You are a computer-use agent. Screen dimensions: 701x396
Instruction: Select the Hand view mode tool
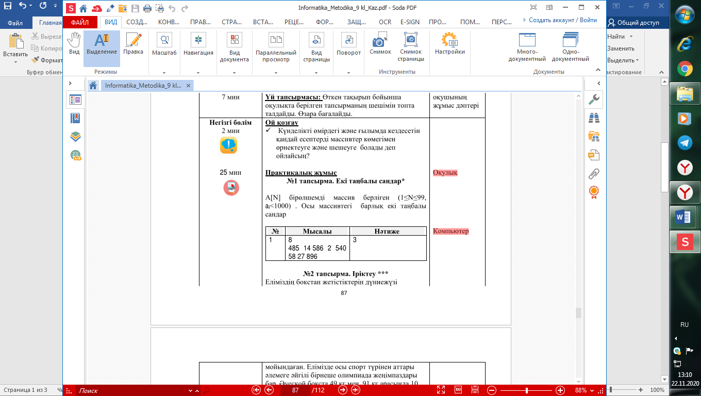pyautogui.click(x=74, y=44)
